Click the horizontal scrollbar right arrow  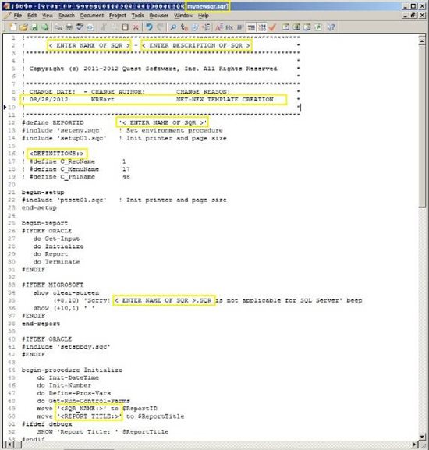pos(414,445)
